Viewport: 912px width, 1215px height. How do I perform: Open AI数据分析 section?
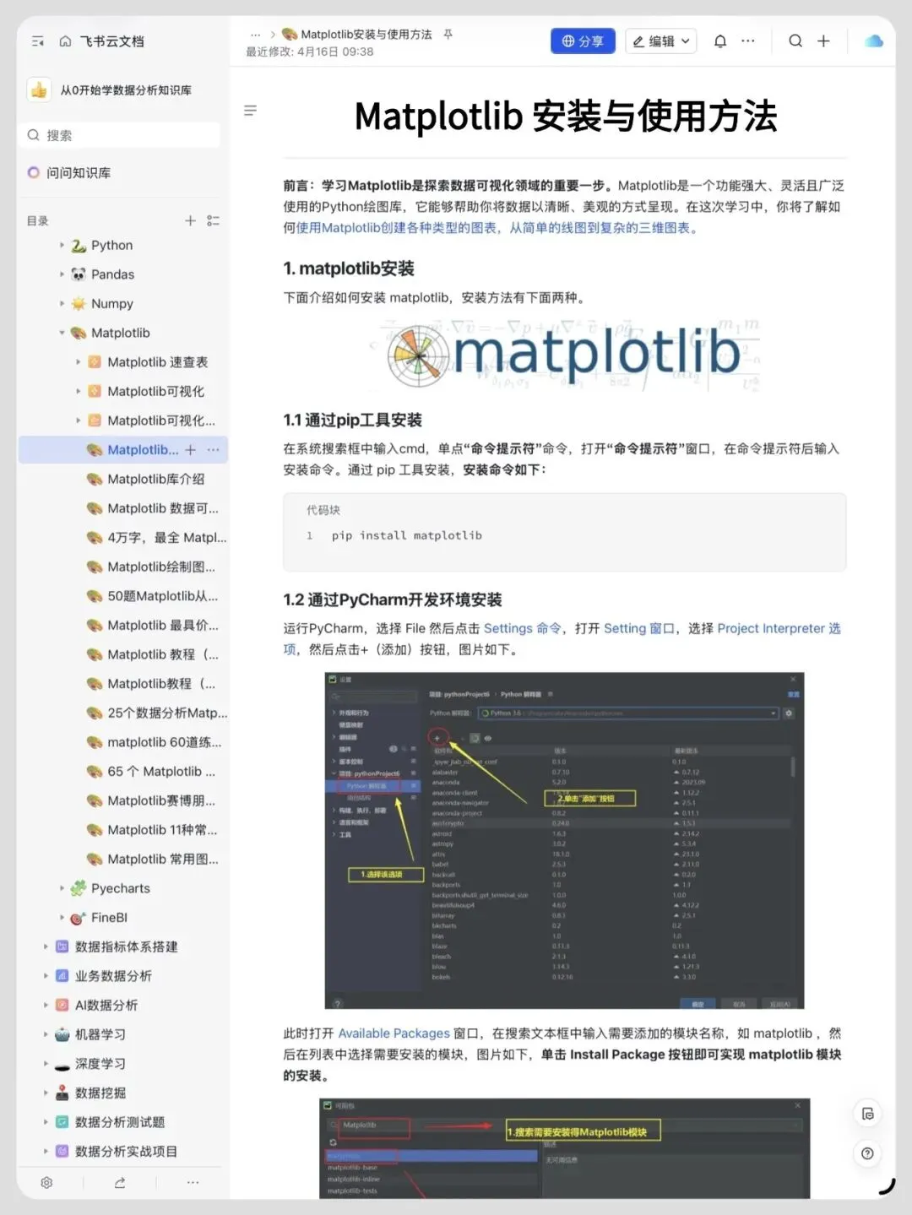tap(106, 1005)
